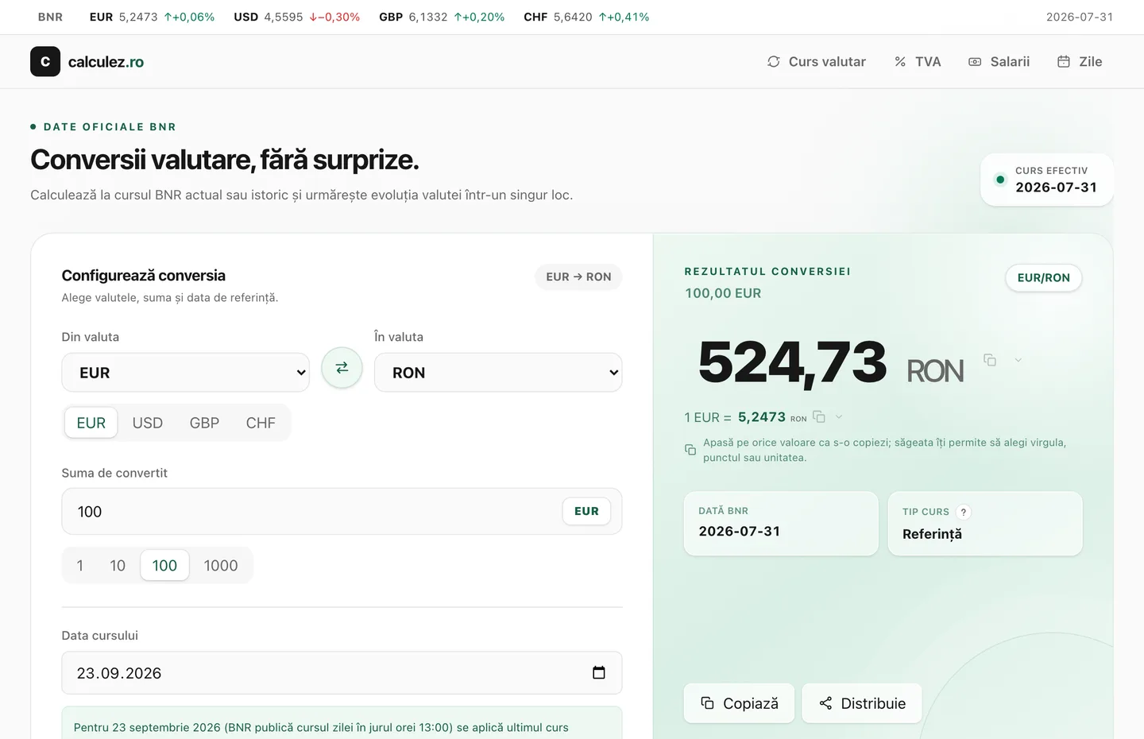Click the BNR label in the ticker bar
This screenshot has height=739, width=1144.
pos(50,17)
